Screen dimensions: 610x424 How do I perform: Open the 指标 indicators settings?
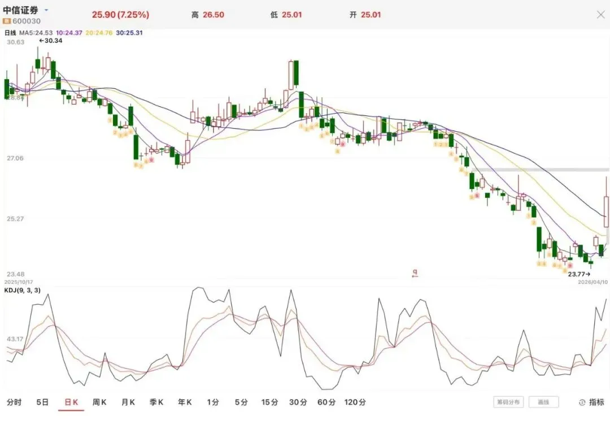click(x=592, y=402)
